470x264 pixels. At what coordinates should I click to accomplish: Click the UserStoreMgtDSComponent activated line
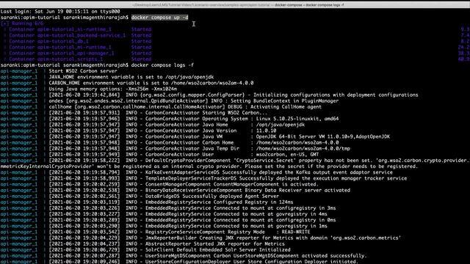184,256
